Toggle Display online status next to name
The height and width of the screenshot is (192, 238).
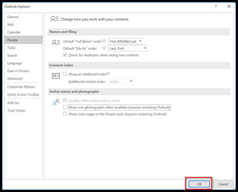click(x=65, y=100)
